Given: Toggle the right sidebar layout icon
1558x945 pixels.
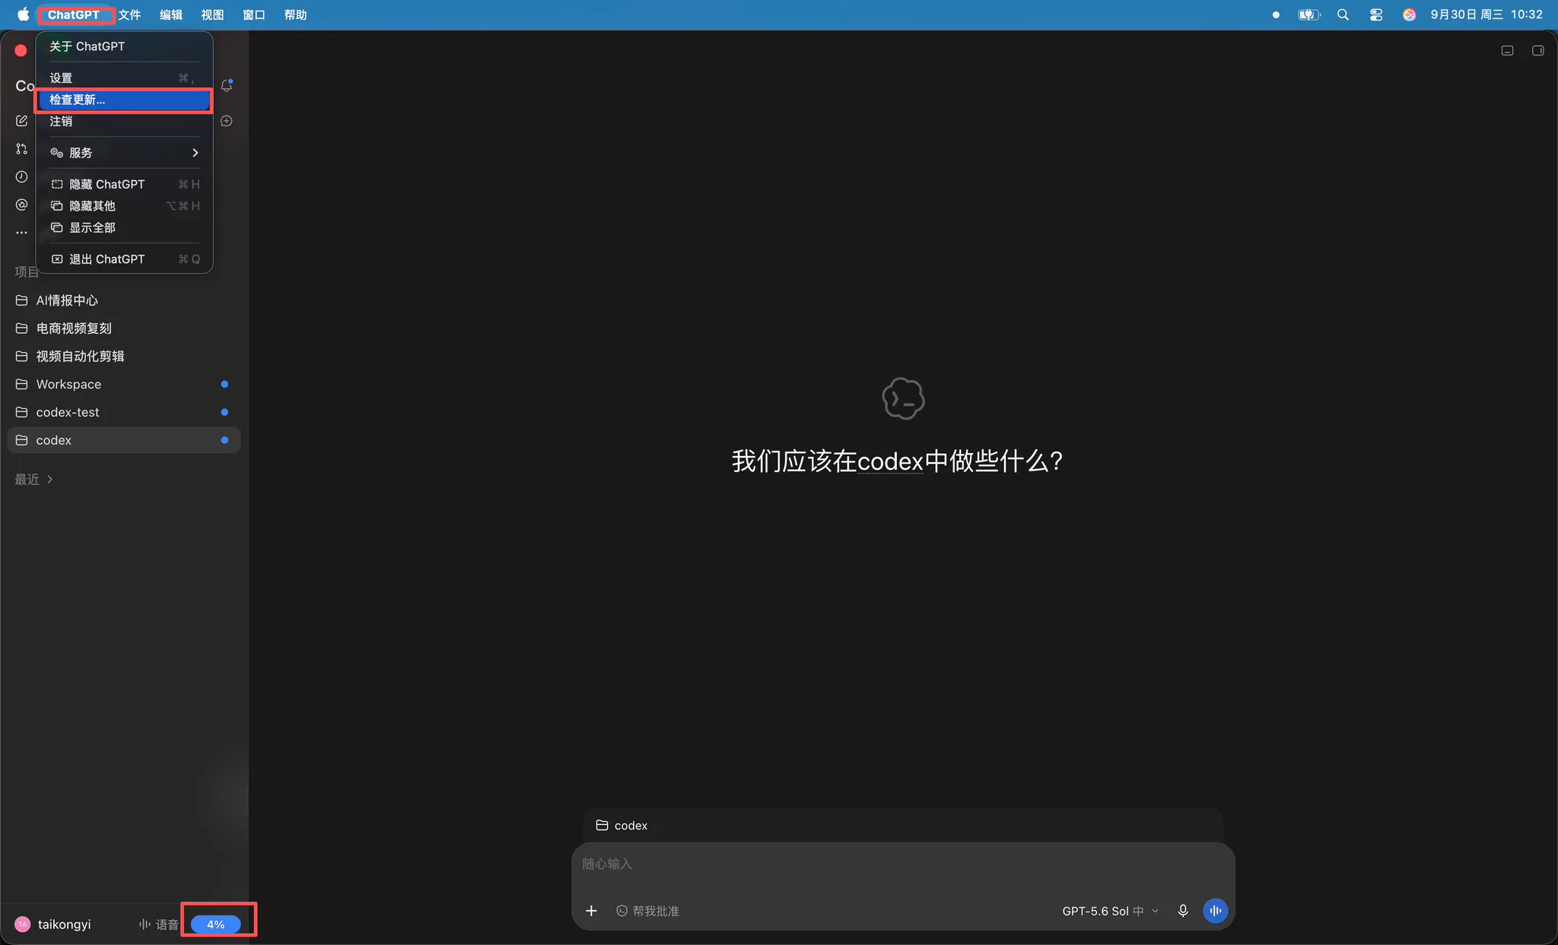Looking at the screenshot, I should tap(1537, 50).
